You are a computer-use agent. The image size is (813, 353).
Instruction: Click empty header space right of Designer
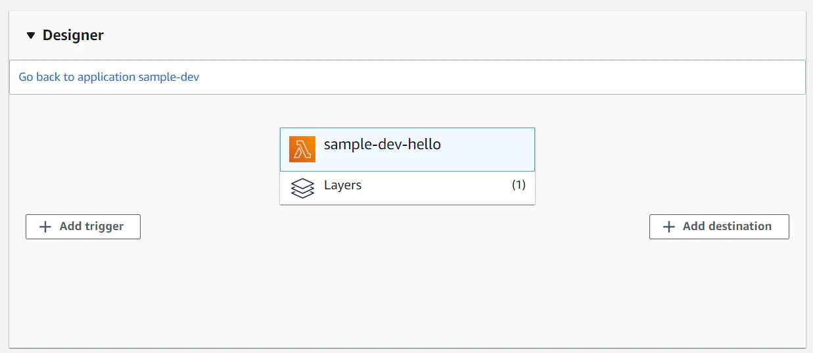coord(453,35)
